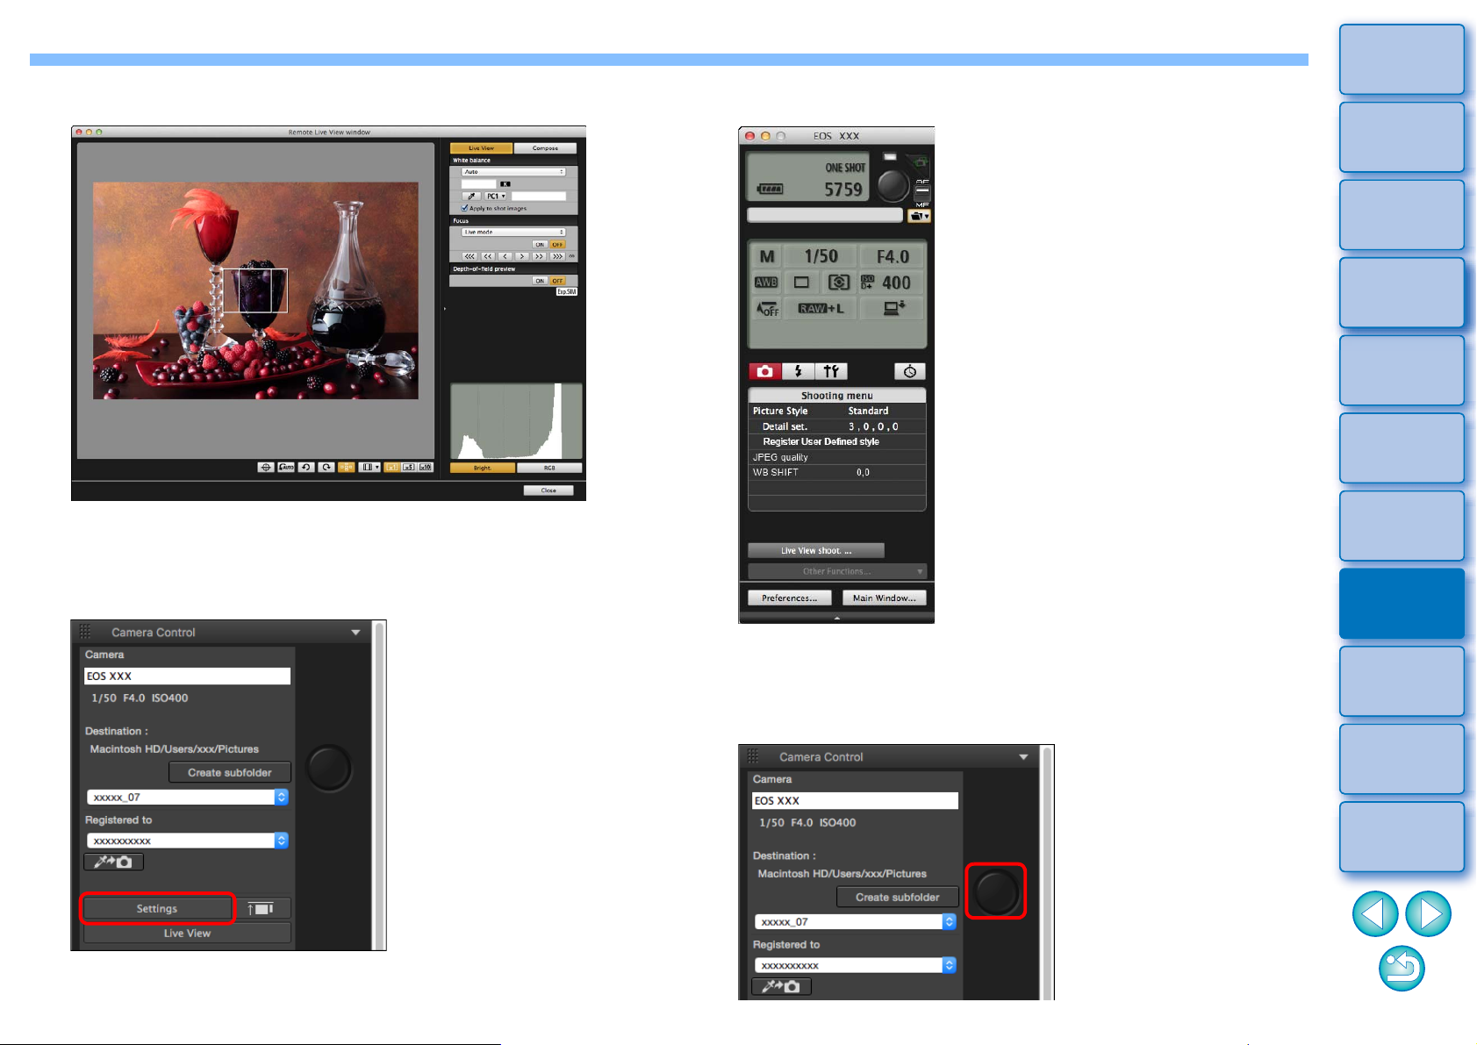This screenshot has height=1045, width=1477.
Task: Click the Exp.SIM indicator
Action: pos(567,292)
